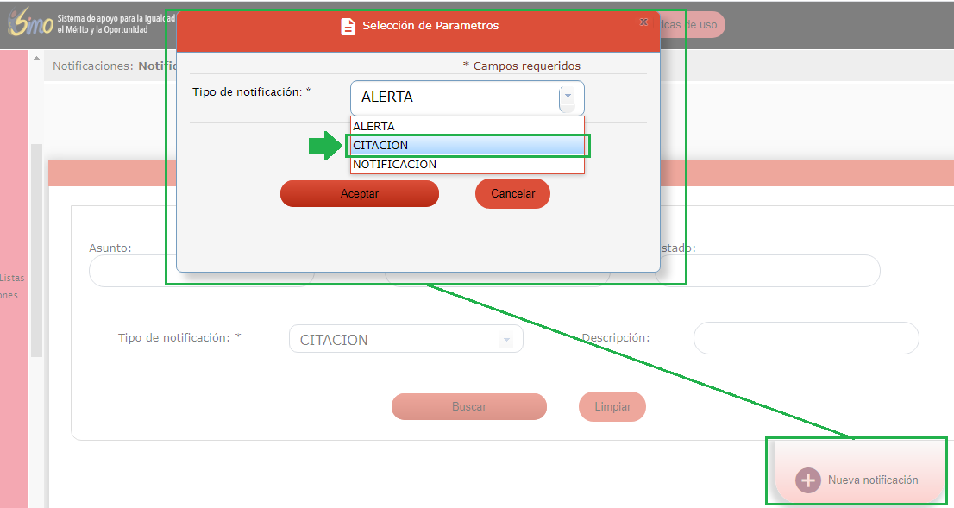Close the Selección de Parametros dialog
Image resolution: width=954 pixels, height=508 pixels.
(x=643, y=23)
